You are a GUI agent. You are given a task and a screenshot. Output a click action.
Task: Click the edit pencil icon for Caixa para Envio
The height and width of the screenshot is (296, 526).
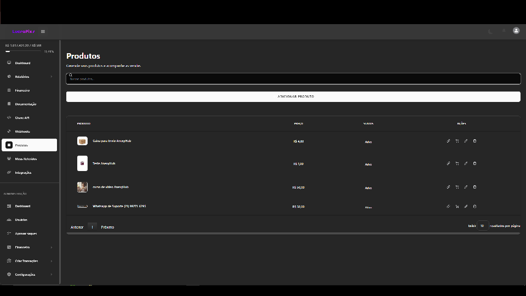click(466, 141)
